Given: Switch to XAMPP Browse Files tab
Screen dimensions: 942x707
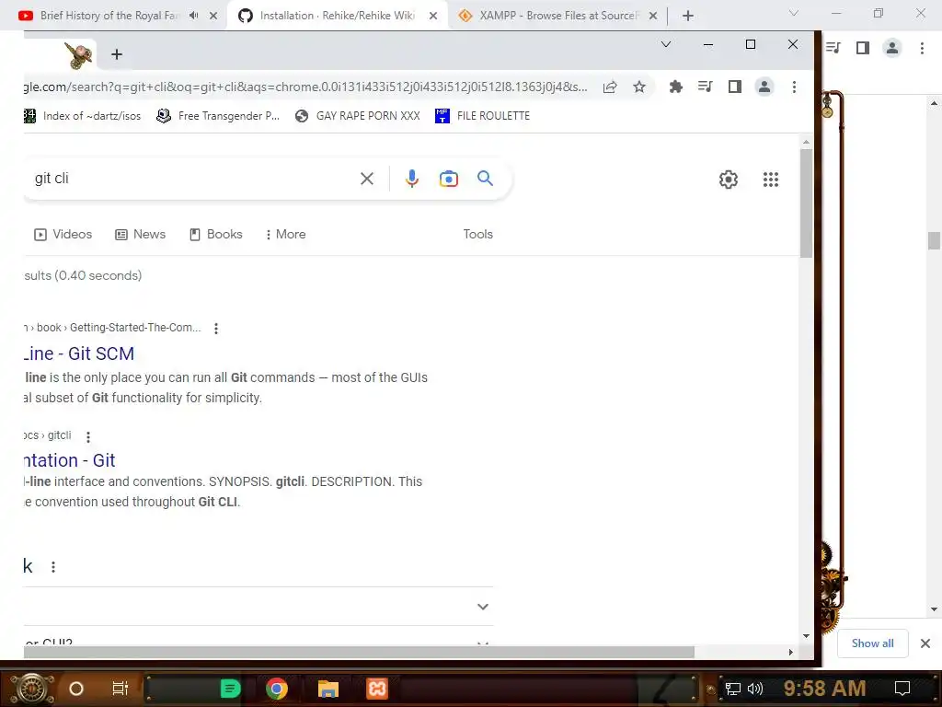Looking at the screenshot, I should click(x=557, y=16).
